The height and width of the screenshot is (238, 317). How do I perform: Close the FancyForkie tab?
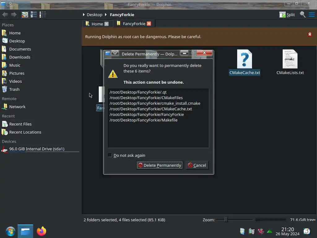[149, 24]
